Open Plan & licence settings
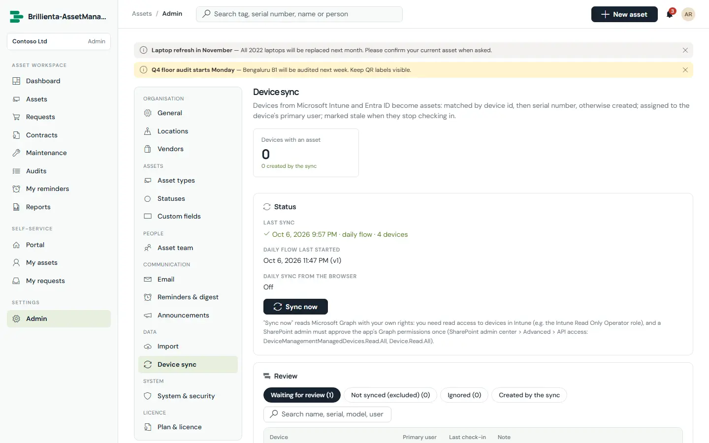The image size is (709, 443). [188, 427]
